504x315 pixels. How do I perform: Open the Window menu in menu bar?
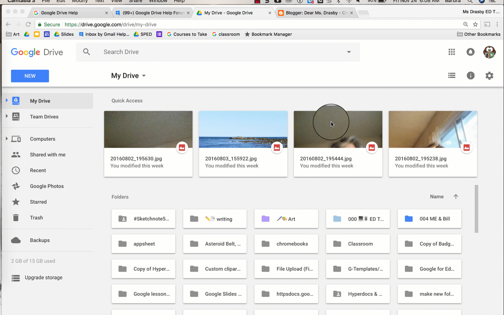(158, 1)
